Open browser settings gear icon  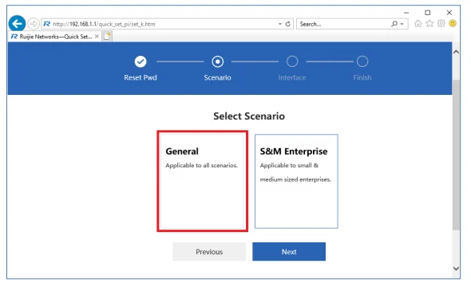point(441,23)
